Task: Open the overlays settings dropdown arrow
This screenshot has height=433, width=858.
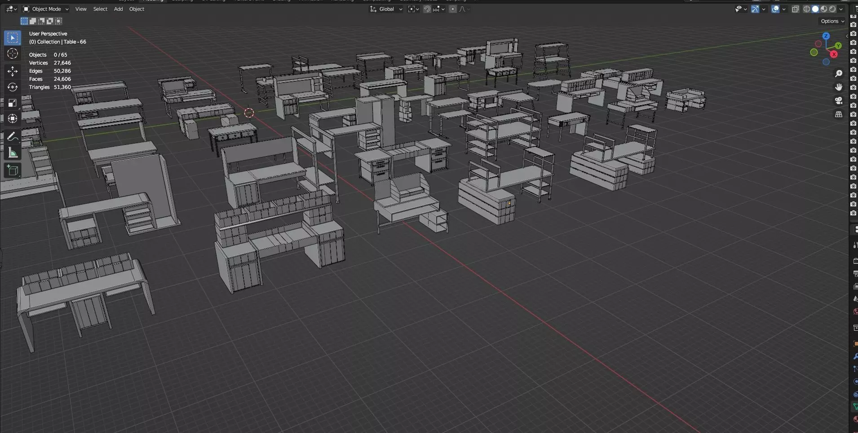Action: click(784, 9)
